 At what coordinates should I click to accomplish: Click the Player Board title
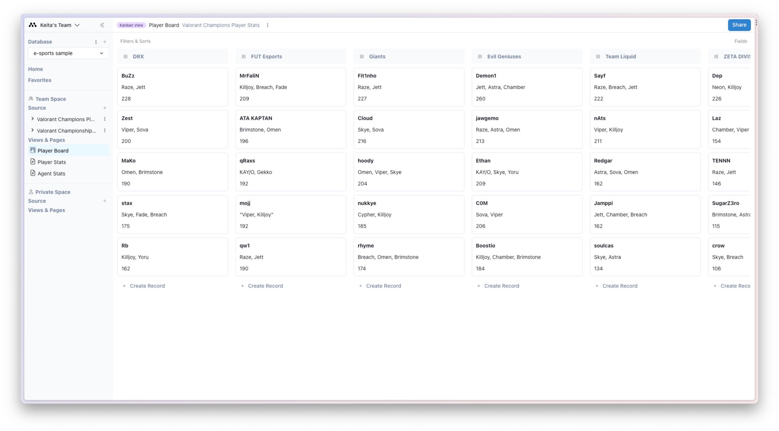click(164, 25)
